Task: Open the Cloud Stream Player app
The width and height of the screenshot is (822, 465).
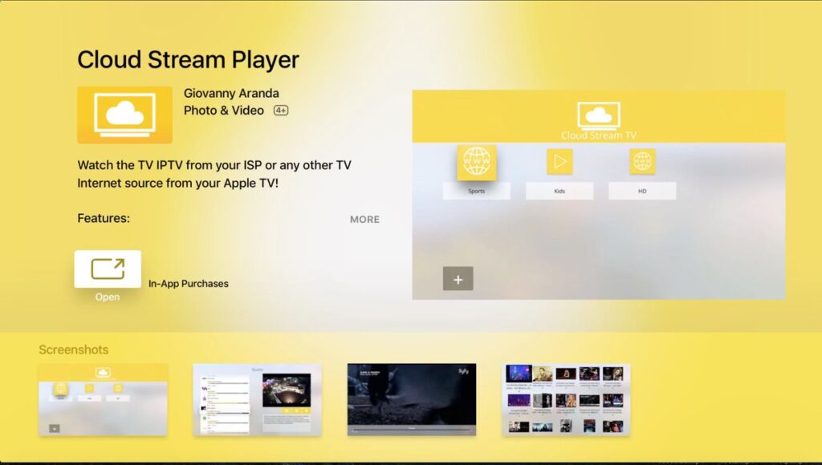Action: click(x=108, y=269)
